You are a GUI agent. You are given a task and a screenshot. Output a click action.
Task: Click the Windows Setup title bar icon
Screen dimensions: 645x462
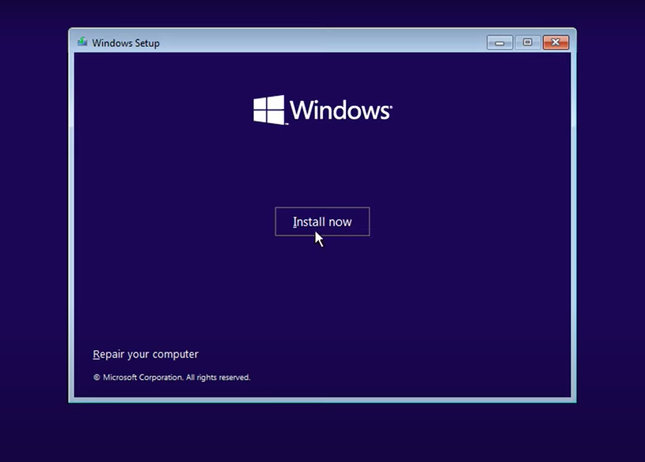coord(83,42)
